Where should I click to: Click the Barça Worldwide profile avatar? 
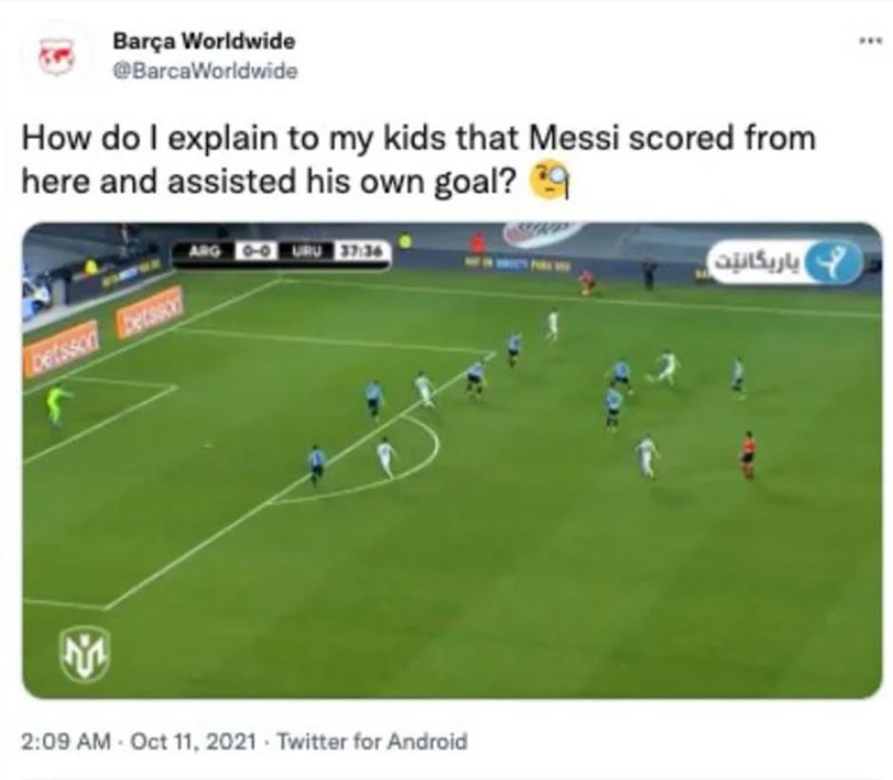point(57,56)
